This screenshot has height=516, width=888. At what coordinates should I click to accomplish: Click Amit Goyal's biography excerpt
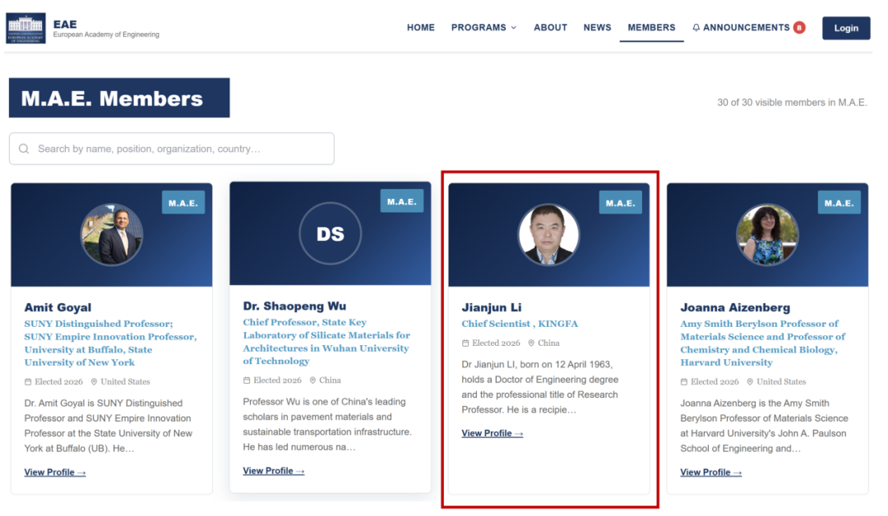coord(109,426)
